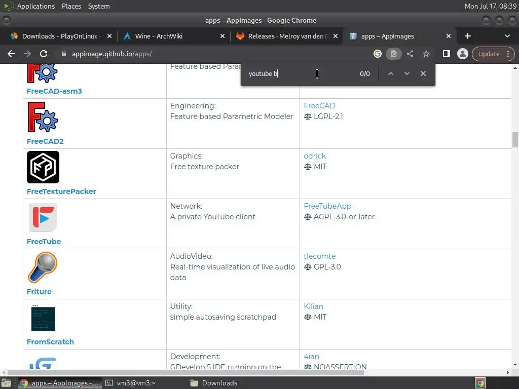Screen dimensions: 519x389
Task: Open the Places menu
Action: (71, 6)
